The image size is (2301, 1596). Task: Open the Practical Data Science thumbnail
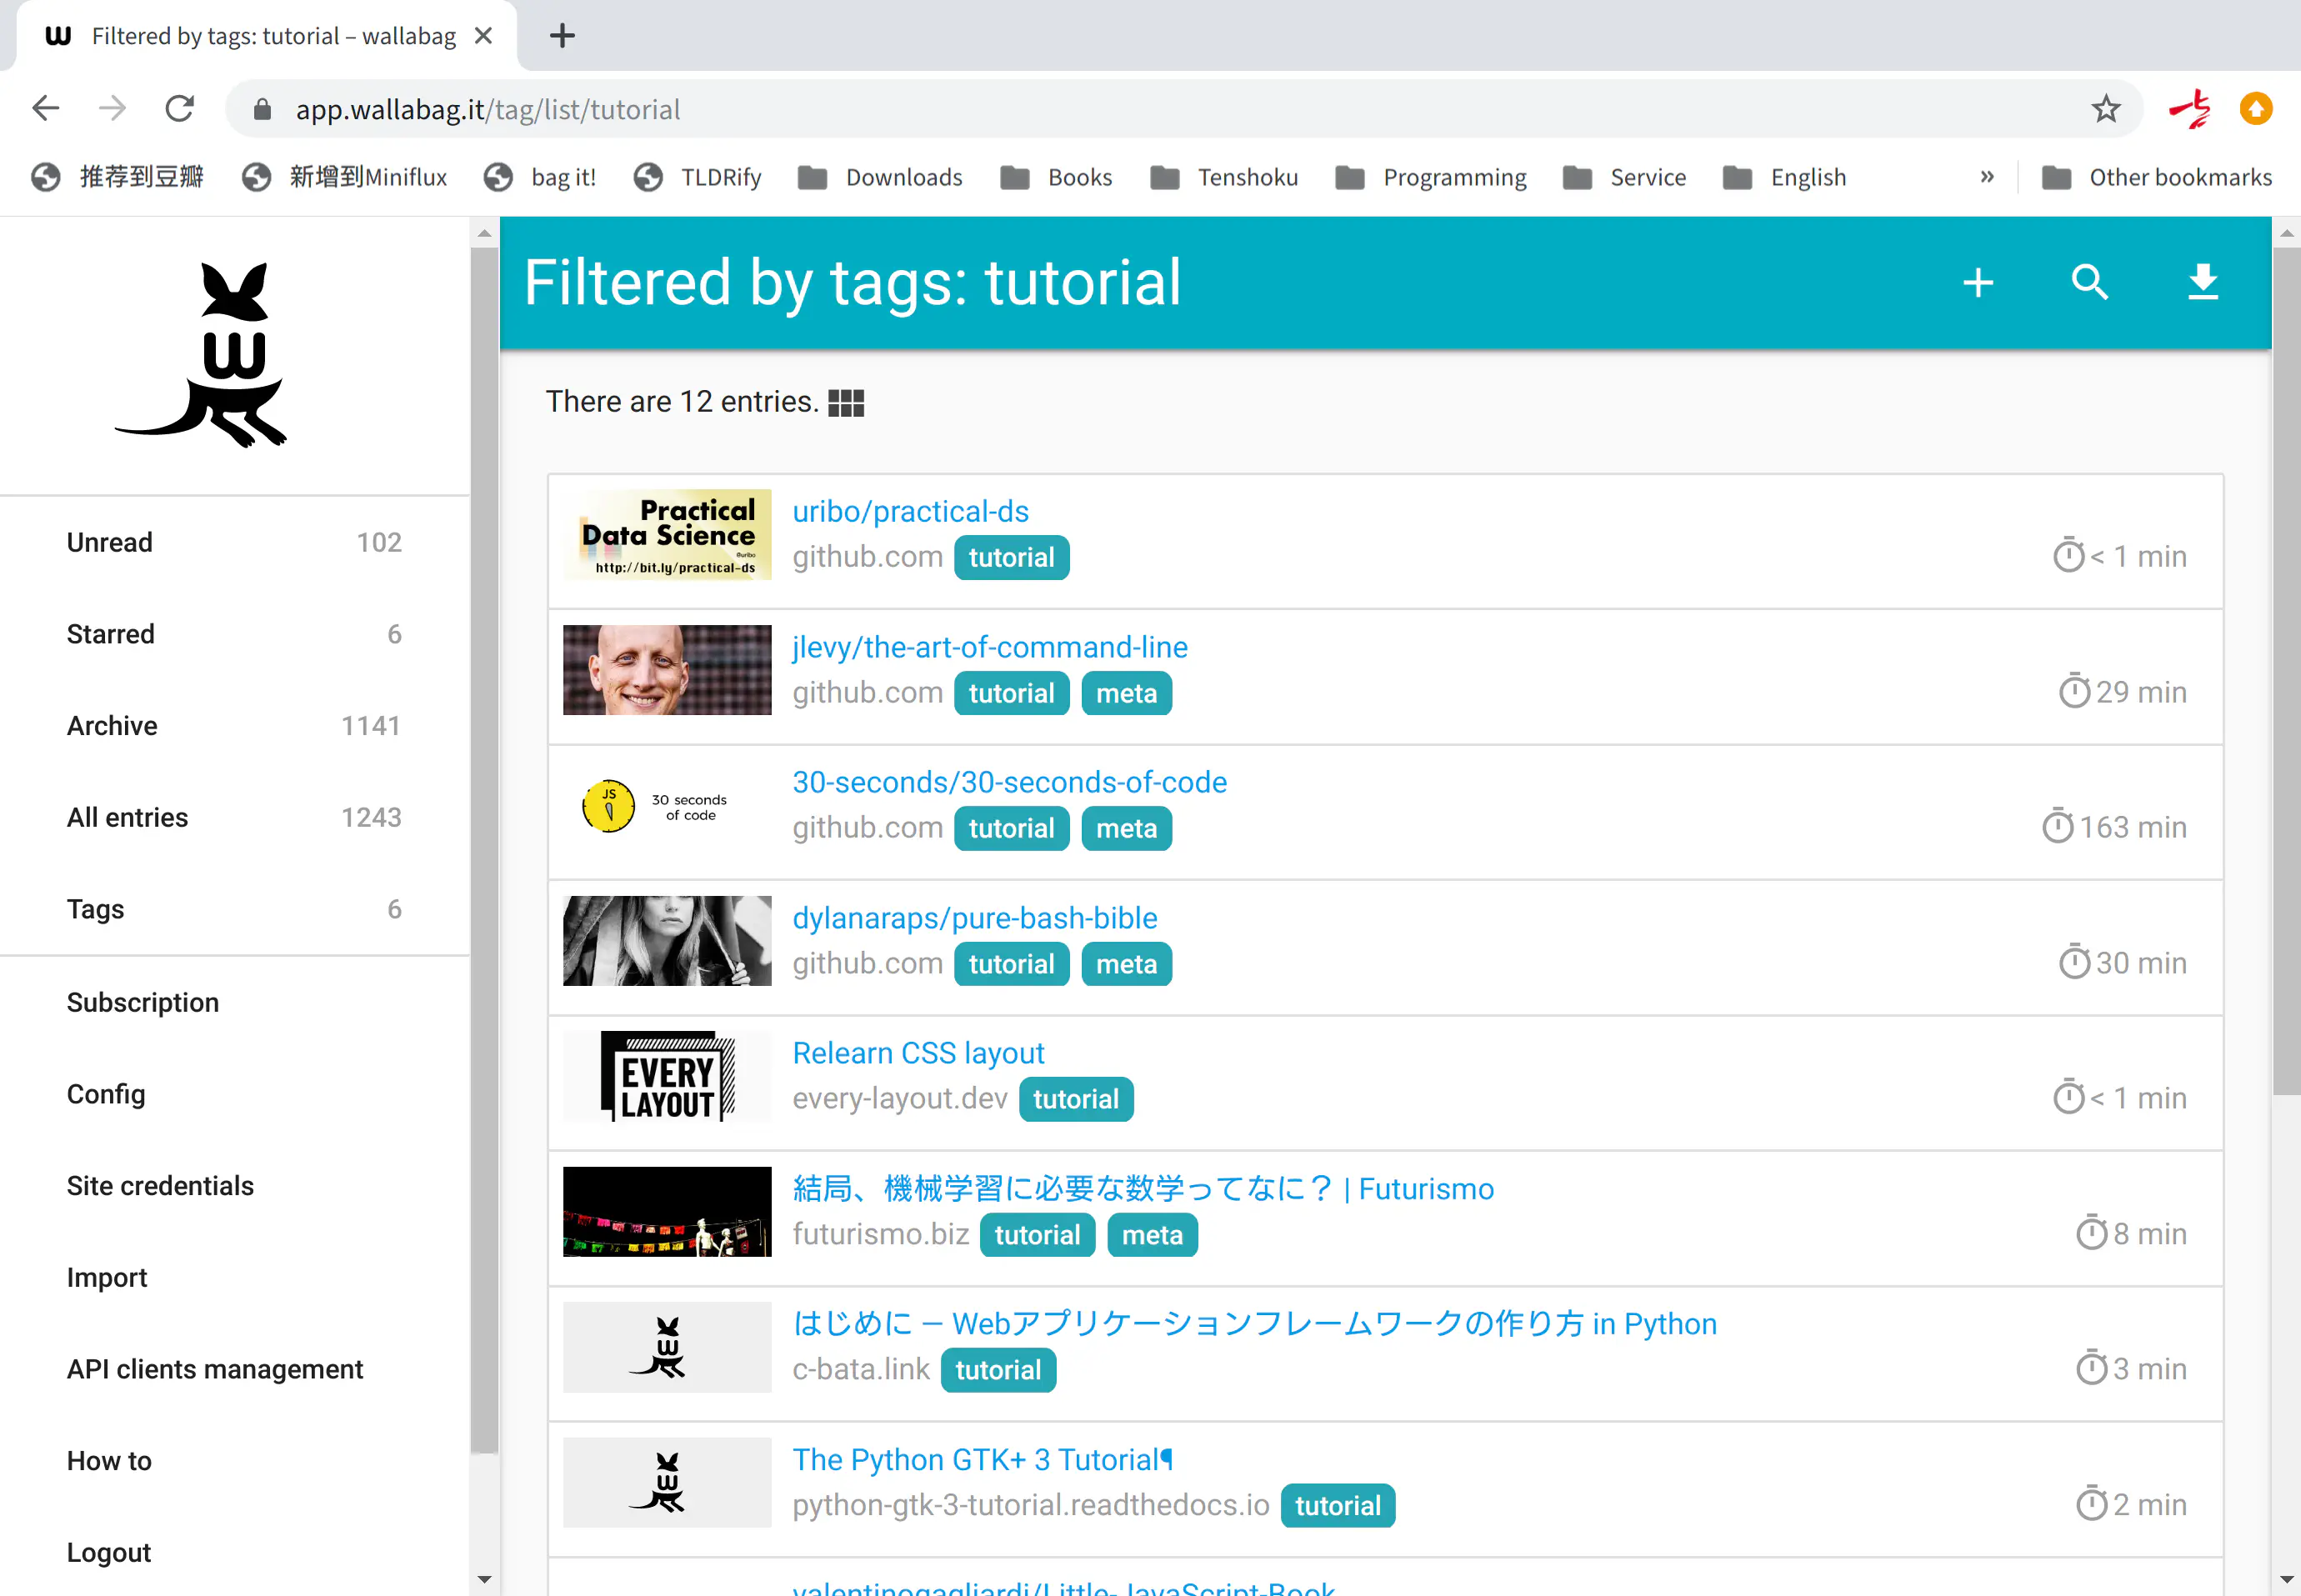click(667, 533)
